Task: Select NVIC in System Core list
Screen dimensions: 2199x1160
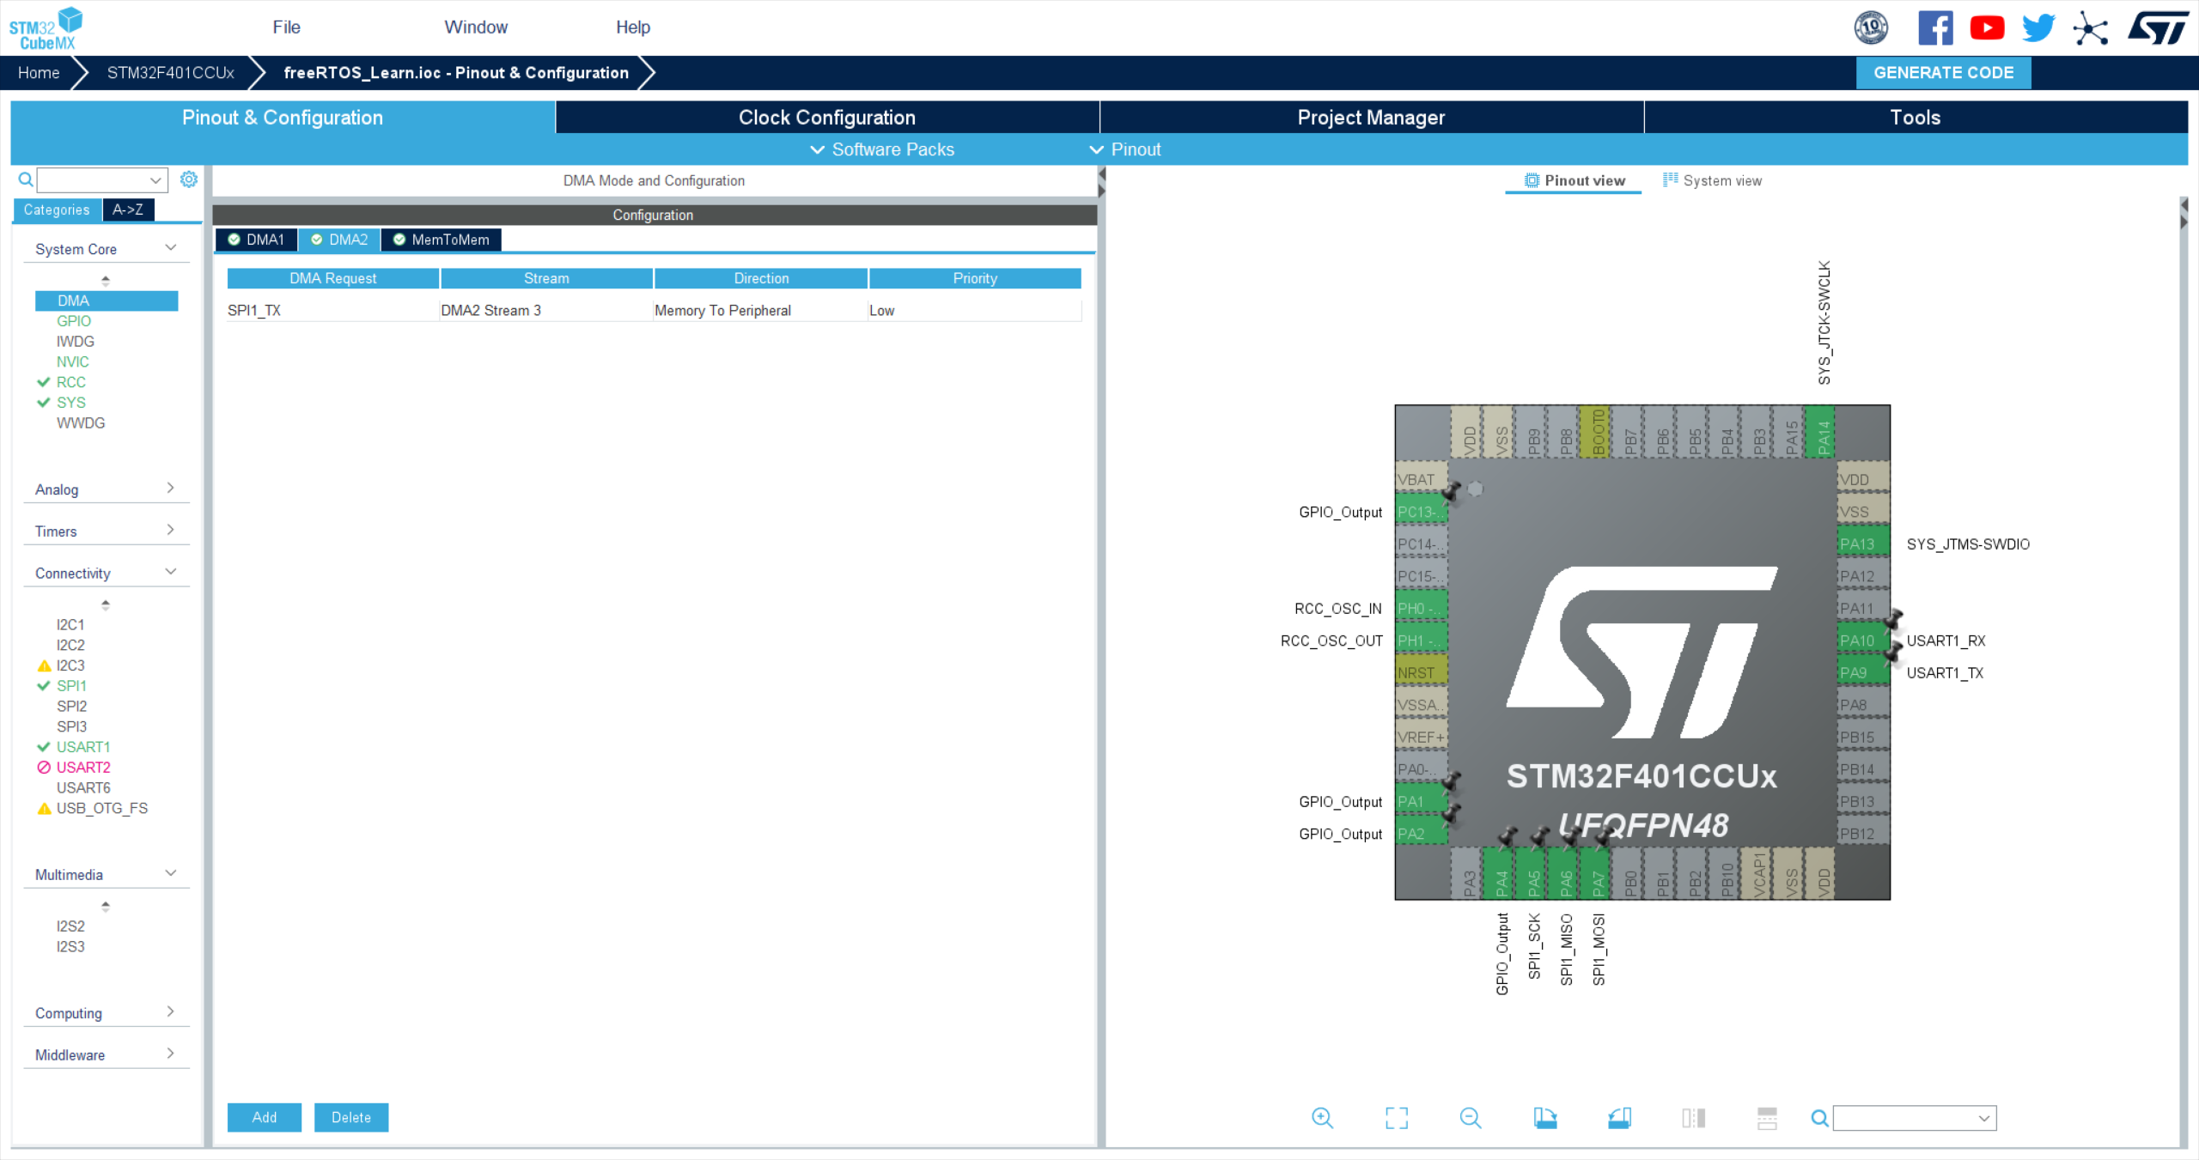Action: click(x=73, y=361)
